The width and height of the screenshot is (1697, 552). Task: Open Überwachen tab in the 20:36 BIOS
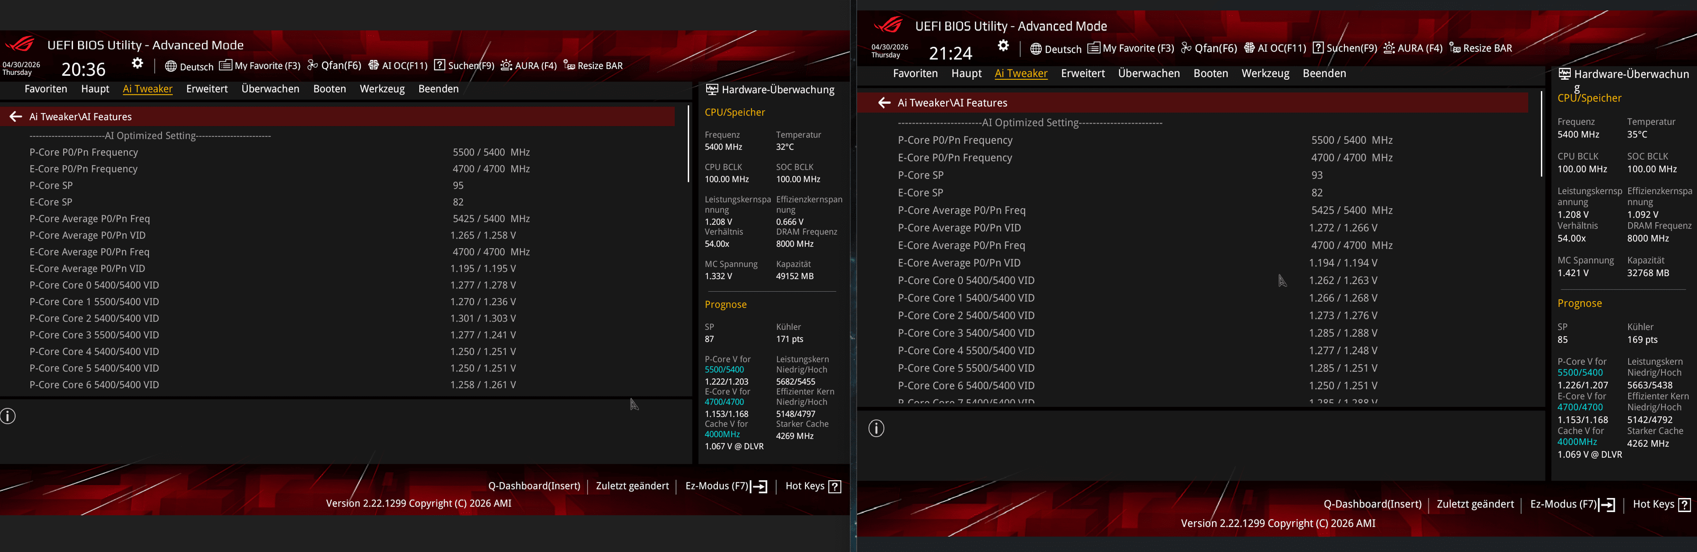pos(270,89)
